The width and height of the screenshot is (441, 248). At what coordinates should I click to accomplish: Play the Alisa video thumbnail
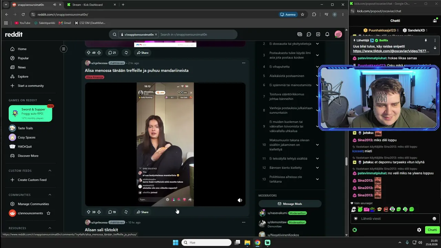tap(165, 144)
